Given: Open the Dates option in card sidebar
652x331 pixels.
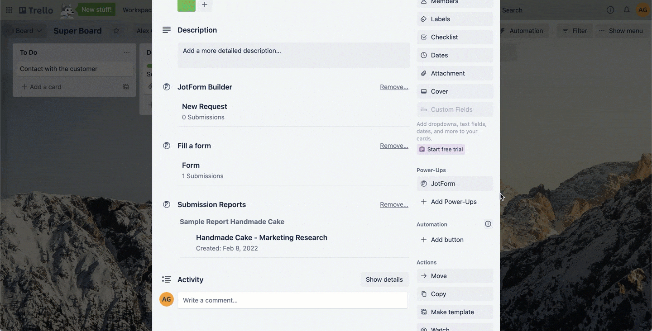Looking at the screenshot, I should 455,55.
